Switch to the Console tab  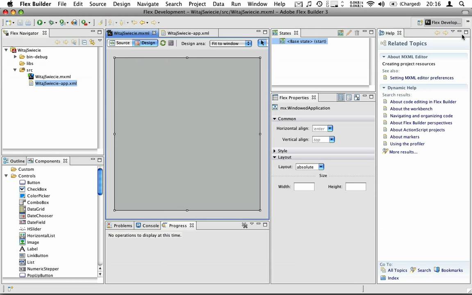point(147,225)
